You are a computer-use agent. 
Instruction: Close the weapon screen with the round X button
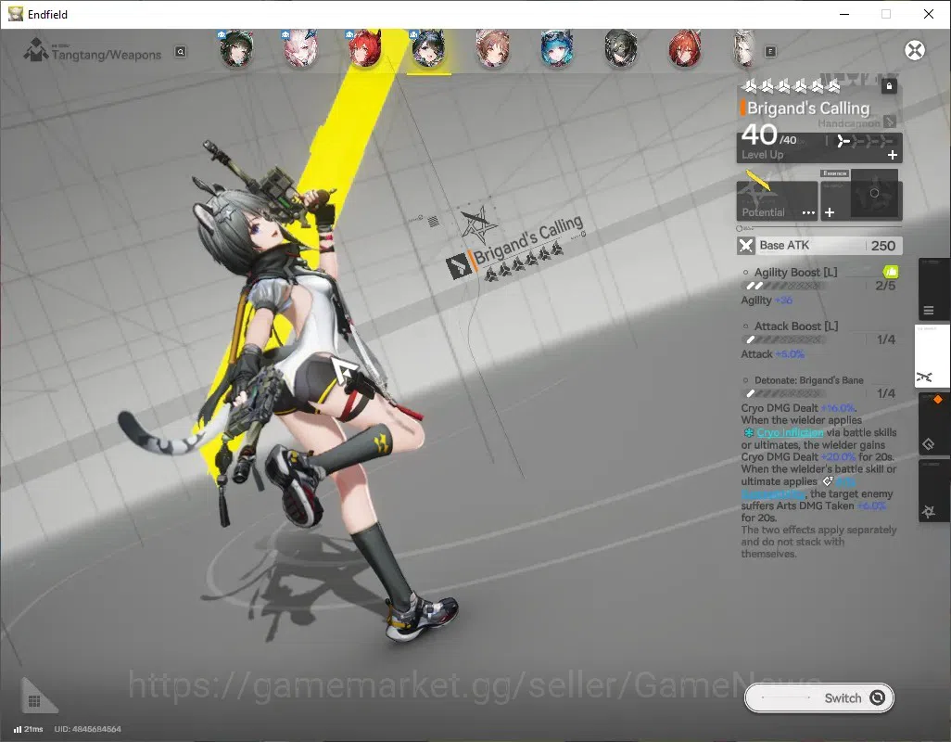(x=915, y=50)
